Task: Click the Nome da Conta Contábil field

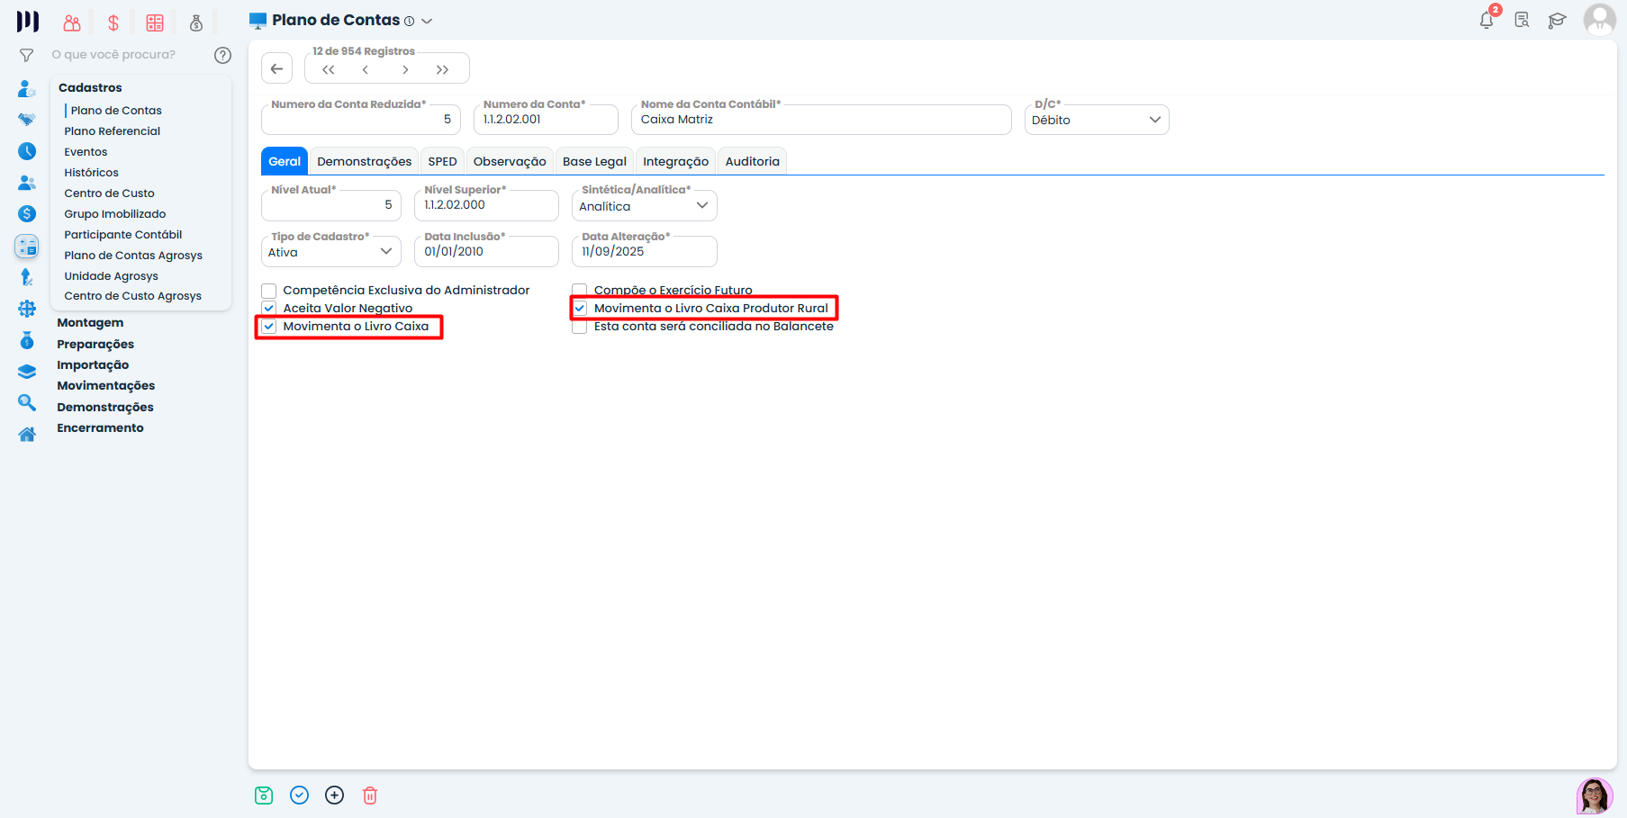Action: pyautogui.click(x=820, y=120)
